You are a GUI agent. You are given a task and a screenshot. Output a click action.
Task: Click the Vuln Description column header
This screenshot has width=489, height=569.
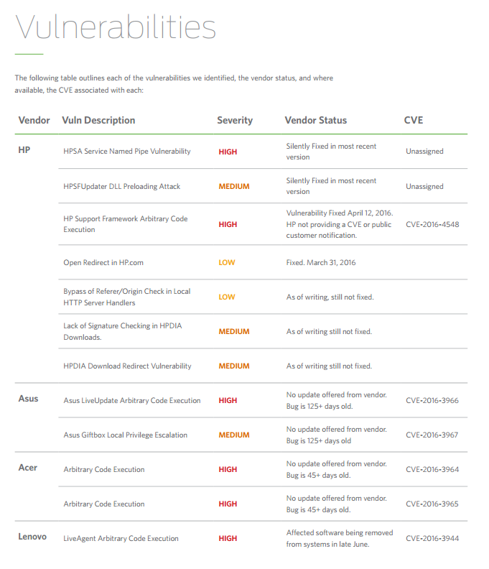pos(98,120)
